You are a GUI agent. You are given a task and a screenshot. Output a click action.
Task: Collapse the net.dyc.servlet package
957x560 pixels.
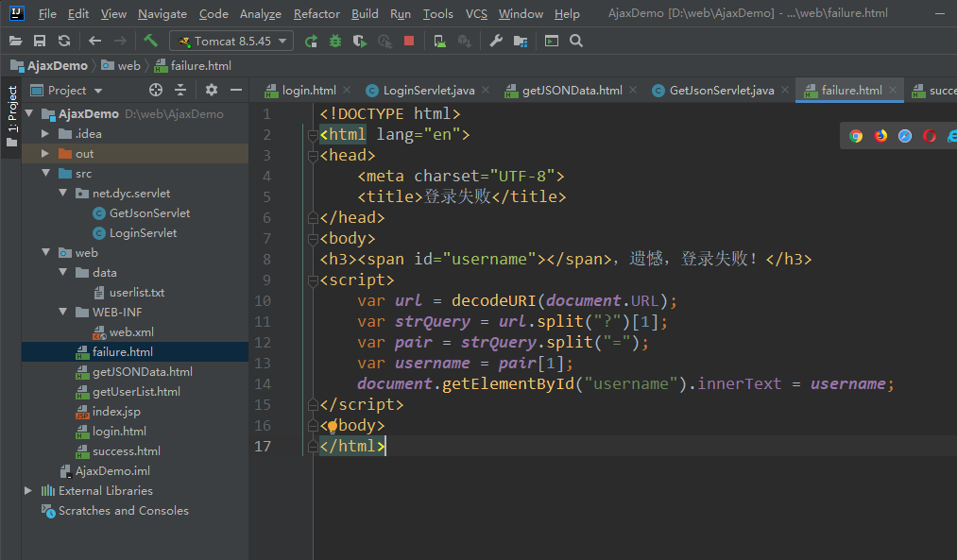tap(63, 193)
